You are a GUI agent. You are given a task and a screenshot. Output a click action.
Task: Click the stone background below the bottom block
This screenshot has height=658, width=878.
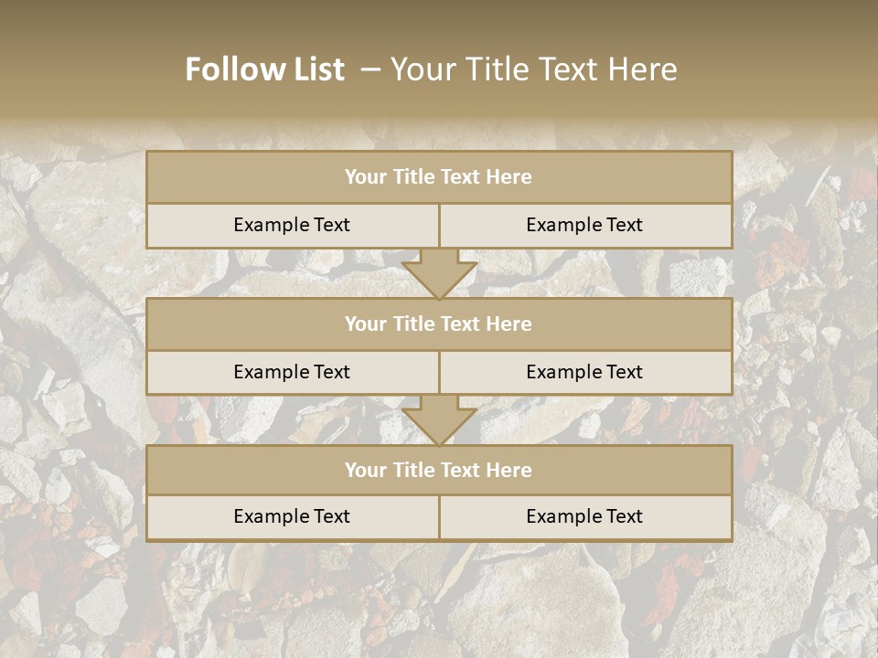(x=440, y=600)
